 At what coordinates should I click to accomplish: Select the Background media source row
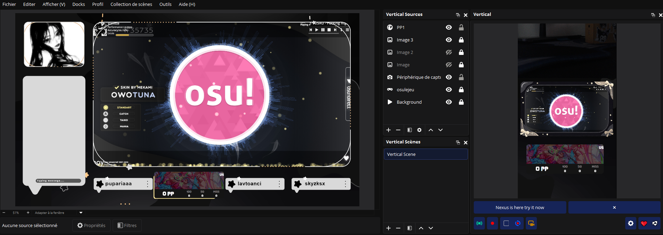tap(426, 102)
